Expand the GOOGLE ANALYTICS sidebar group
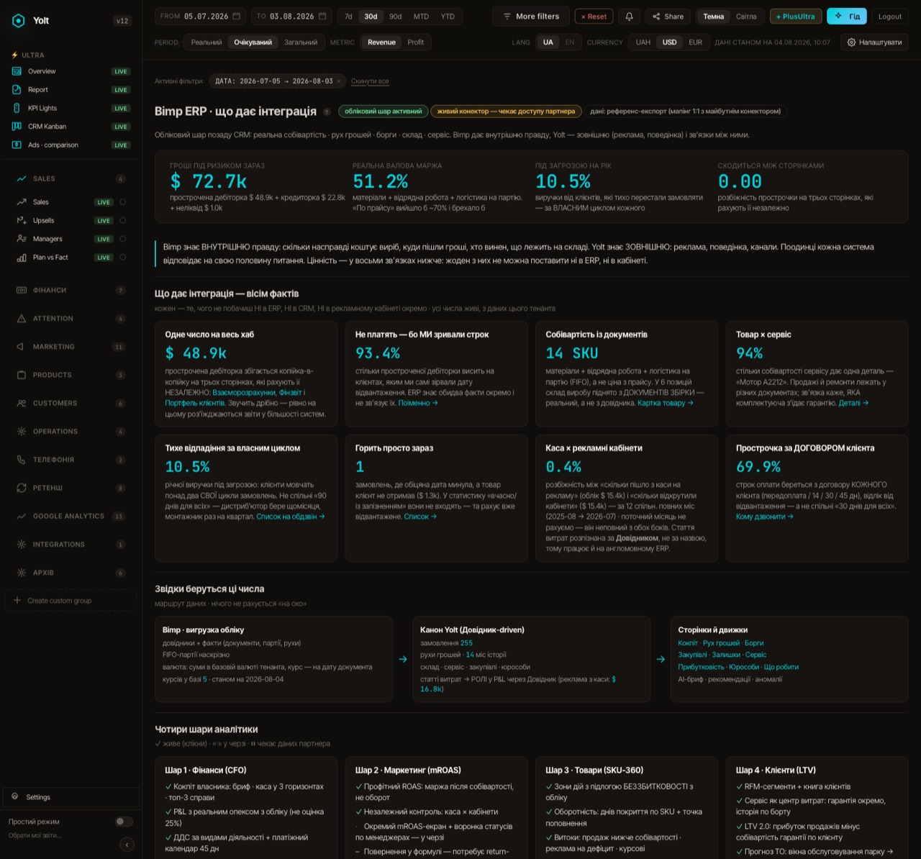The width and height of the screenshot is (921, 859). coord(71,516)
